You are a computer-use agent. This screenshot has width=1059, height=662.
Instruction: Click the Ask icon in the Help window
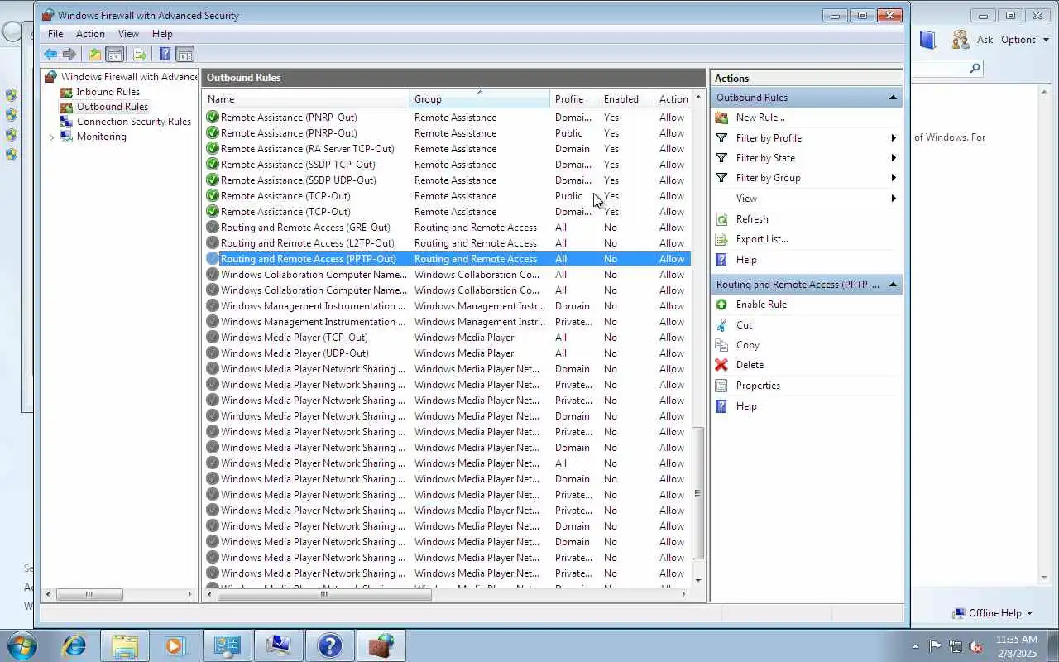click(x=960, y=39)
